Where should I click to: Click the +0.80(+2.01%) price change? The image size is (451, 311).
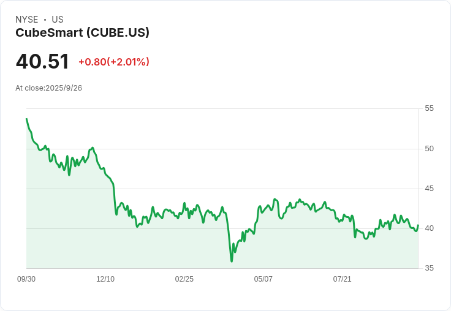click(113, 62)
